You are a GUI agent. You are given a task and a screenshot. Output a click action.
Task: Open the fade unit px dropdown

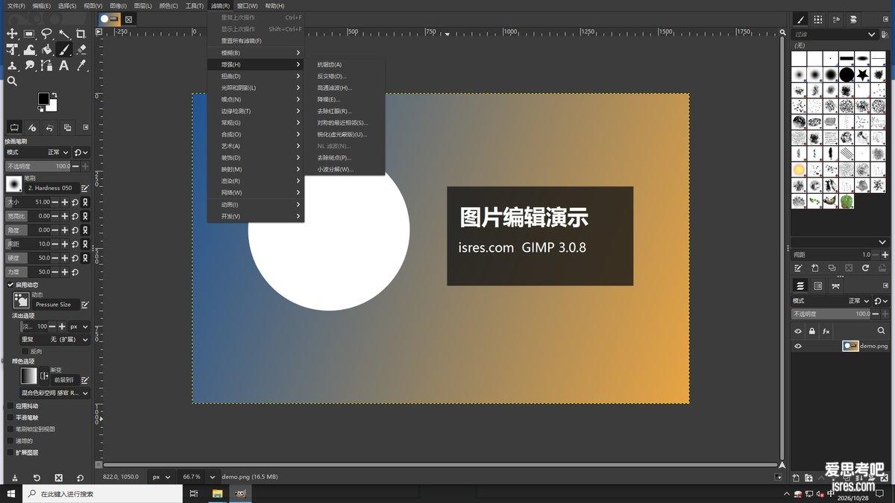tap(79, 326)
